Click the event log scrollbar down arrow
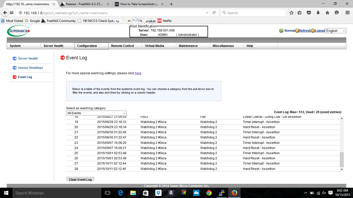Image resolution: width=353 pixels, height=198 pixels. (342, 169)
